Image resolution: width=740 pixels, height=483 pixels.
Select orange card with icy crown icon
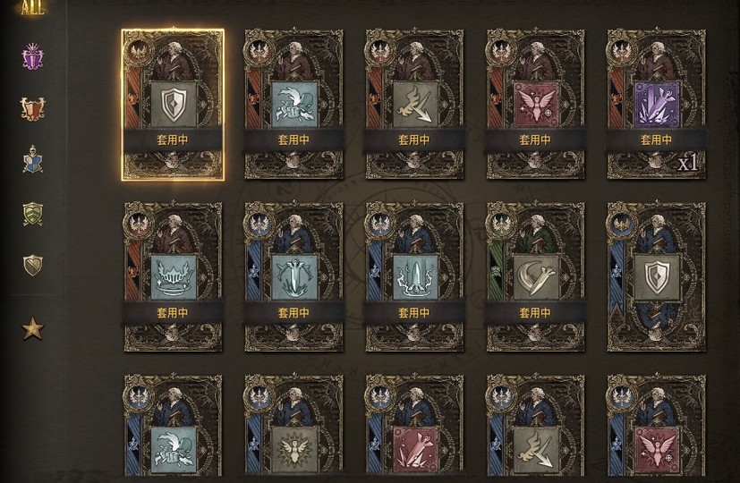click(173, 277)
